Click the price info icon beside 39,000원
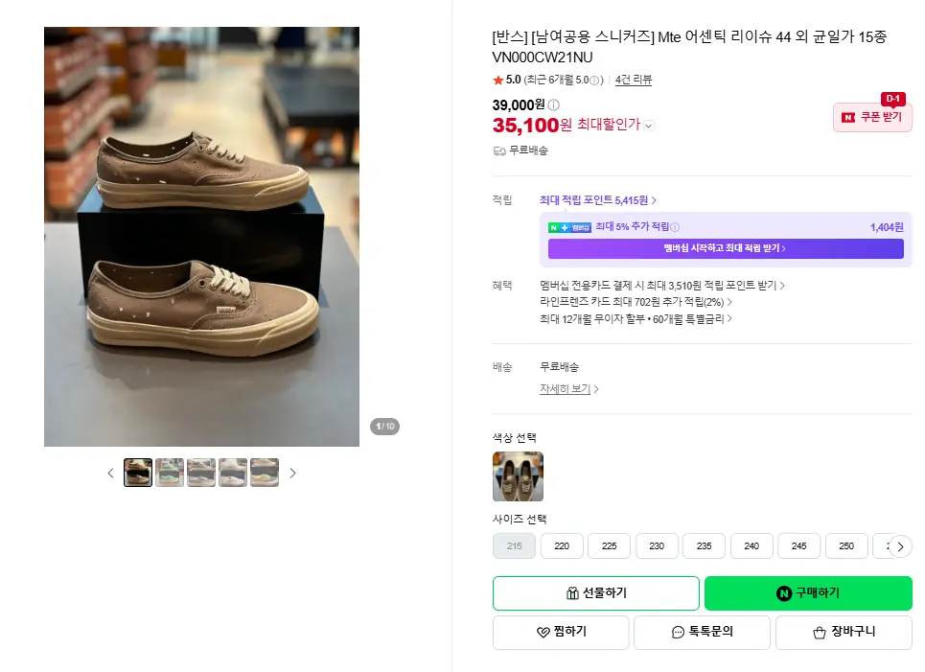The width and height of the screenshot is (925, 672). click(x=553, y=105)
